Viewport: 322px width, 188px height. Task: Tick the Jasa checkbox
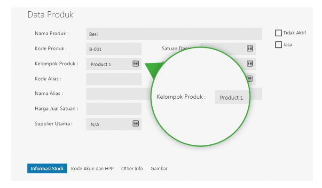click(x=279, y=45)
